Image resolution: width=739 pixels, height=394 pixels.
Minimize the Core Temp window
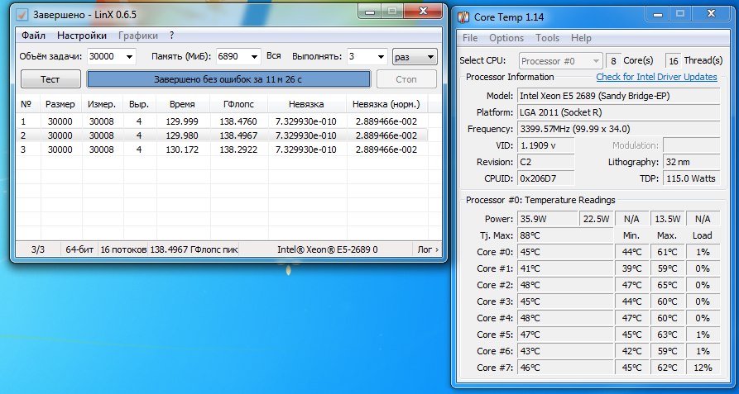point(657,15)
